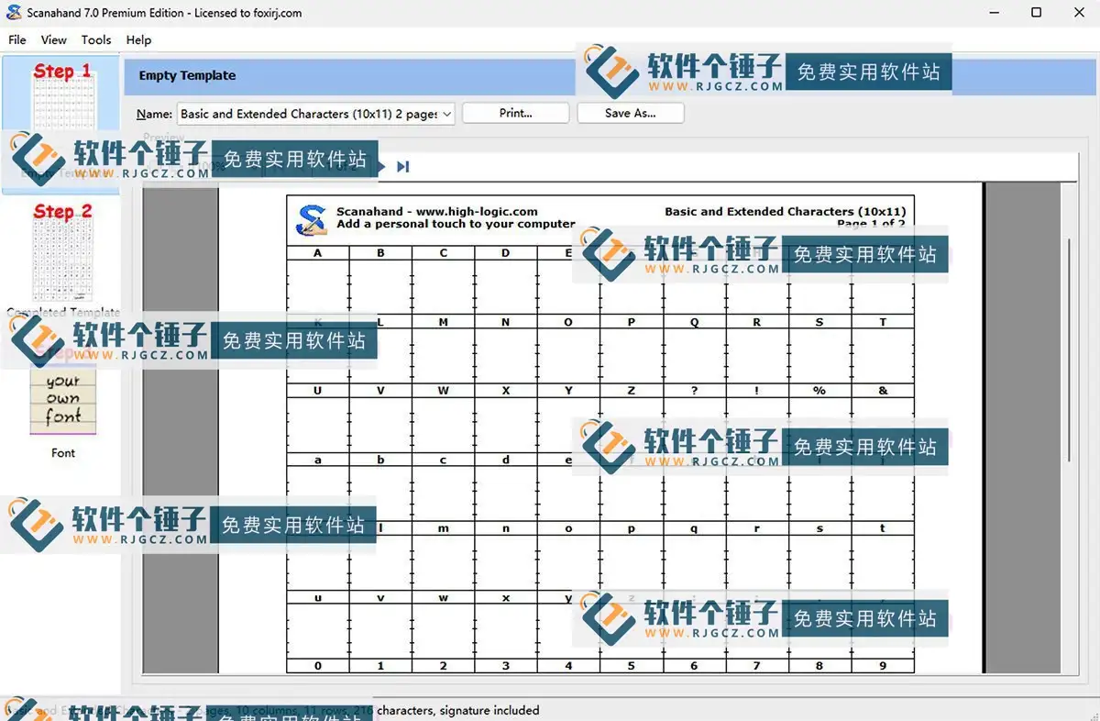The image size is (1100, 721).
Task: Click 'Add a personal touch to your computer' text
Action: click(x=456, y=224)
